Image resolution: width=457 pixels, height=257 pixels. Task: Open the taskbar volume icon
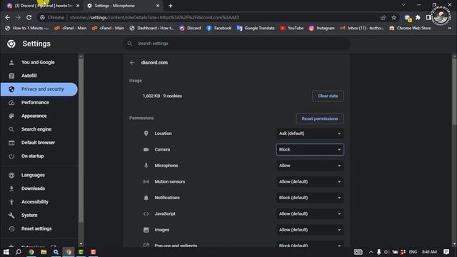(x=386, y=252)
